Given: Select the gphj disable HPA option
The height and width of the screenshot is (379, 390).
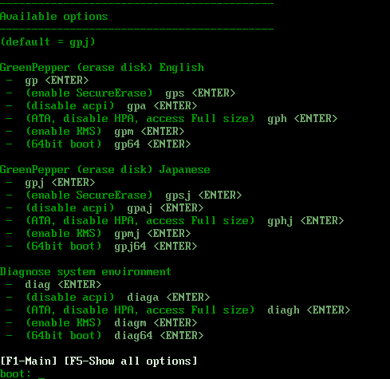Looking at the screenshot, I should (175, 221).
